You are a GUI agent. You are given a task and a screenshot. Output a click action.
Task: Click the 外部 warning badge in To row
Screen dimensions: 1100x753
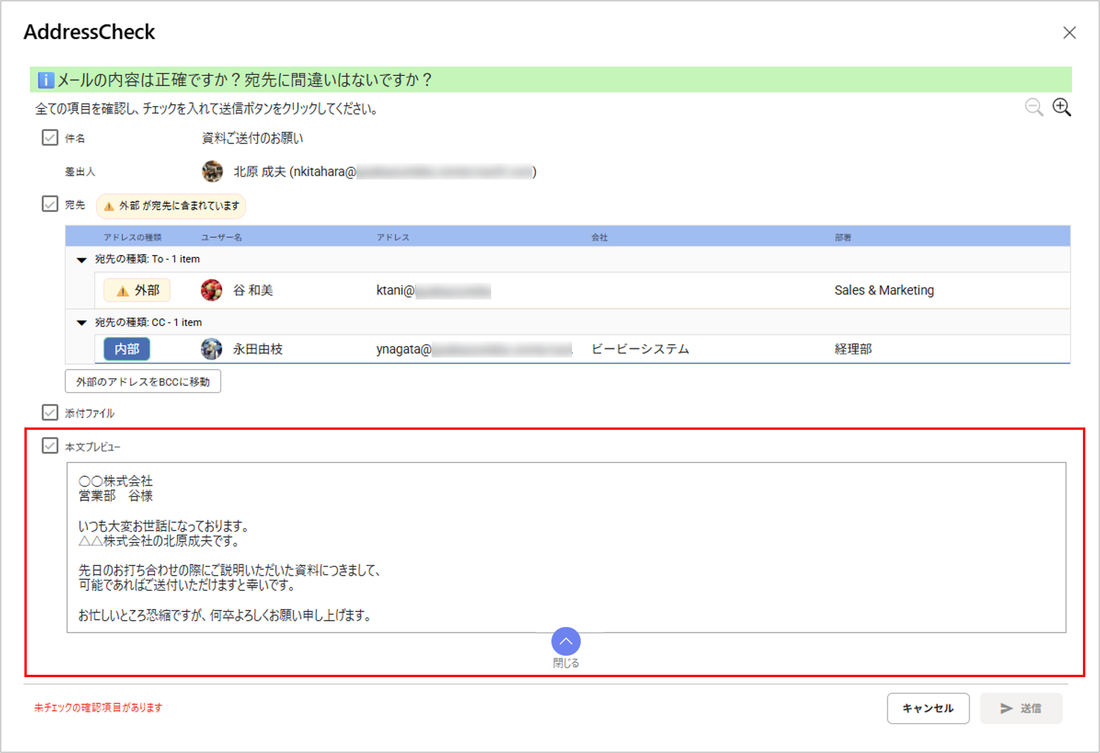coord(137,290)
